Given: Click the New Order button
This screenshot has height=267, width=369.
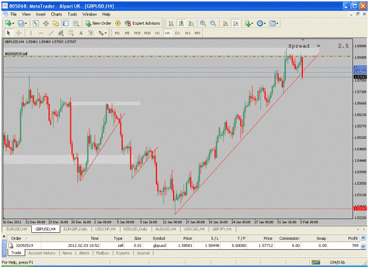Looking at the screenshot, I should (98, 23).
